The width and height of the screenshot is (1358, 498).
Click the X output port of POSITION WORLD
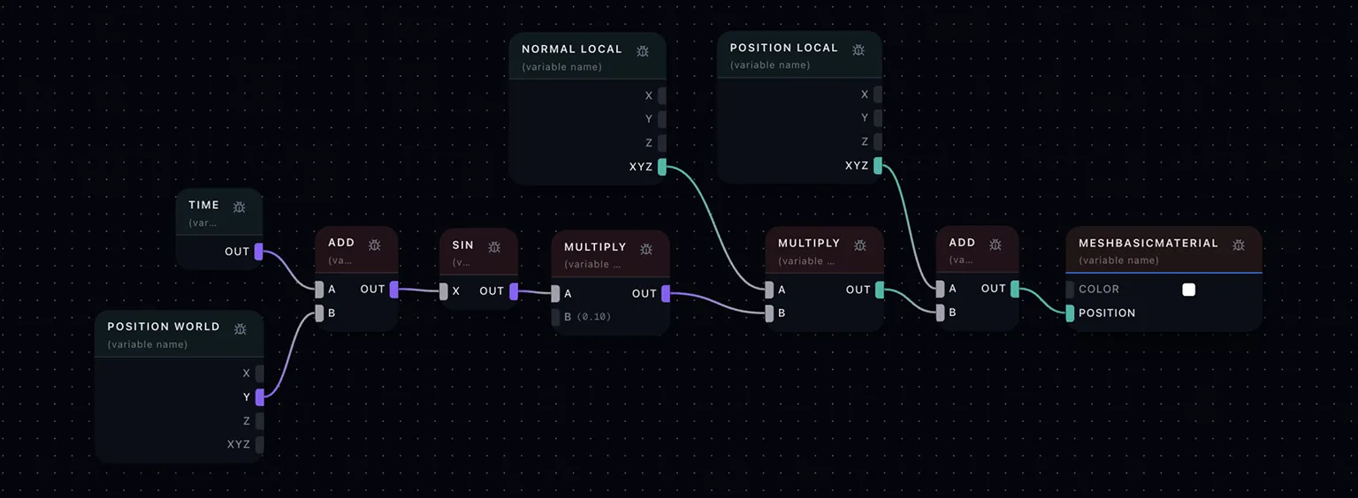click(259, 373)
